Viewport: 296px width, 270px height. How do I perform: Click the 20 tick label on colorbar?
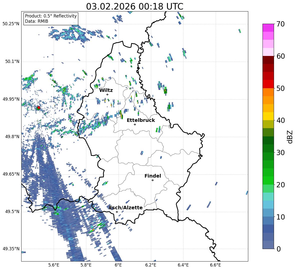pos(280,185)
